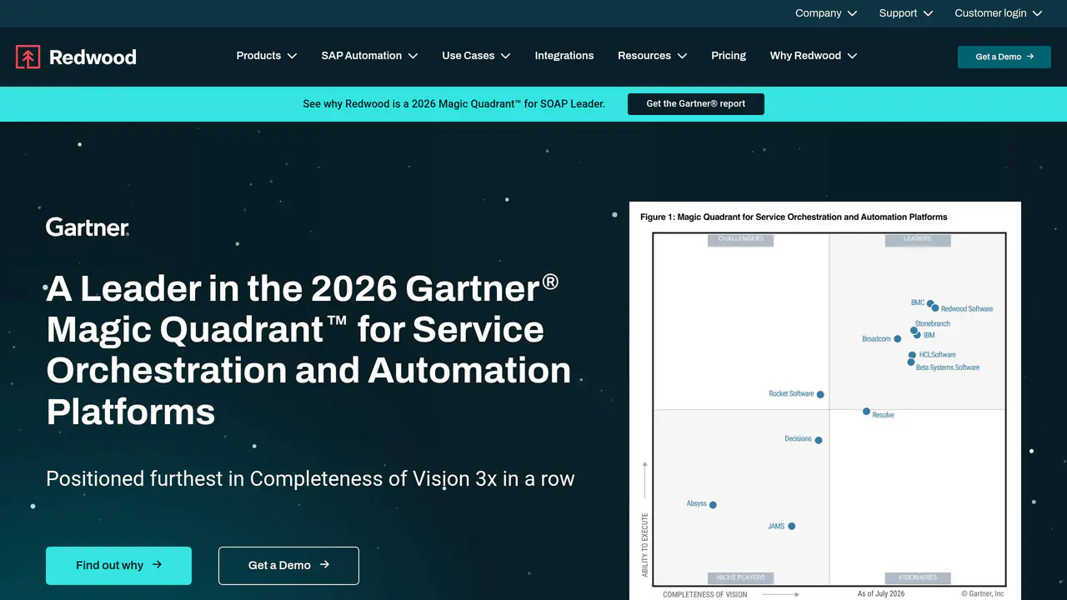This screenshot has width=1067, height=600.
Task: Click the 'As of July 2026' chart caption
Action: 881,594
